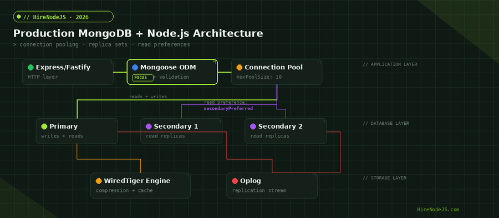Click the orange dot beside Connection Pool
Image resolution: width=499 pixels, height=218 pixels.
240,68
